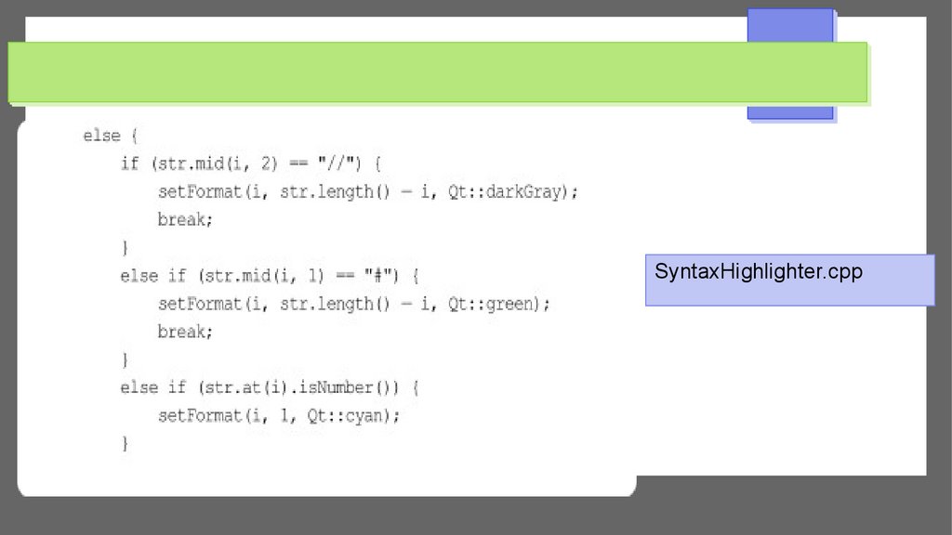Click the first 'break;' statement
The width and height of the screenshot is (952, 535).
(x=185, y=219)
